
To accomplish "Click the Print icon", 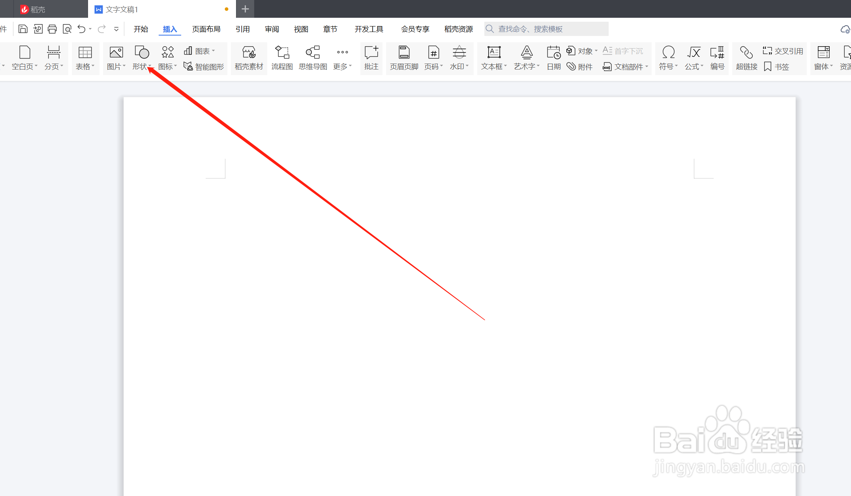I will point(52,29).
